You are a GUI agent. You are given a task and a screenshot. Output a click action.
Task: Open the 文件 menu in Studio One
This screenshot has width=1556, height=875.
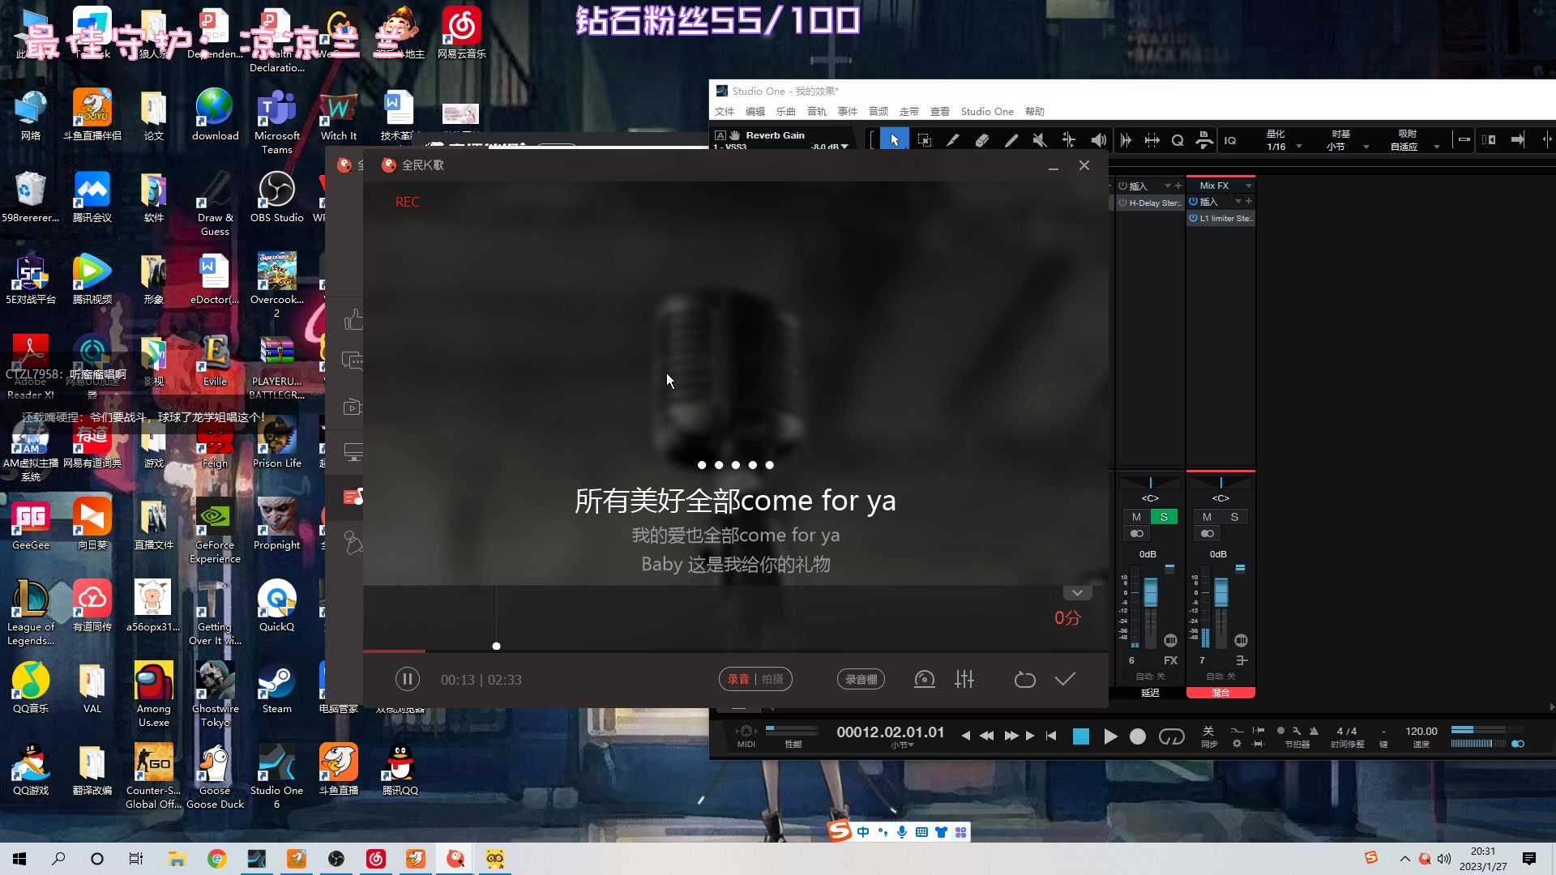point(725,111)
